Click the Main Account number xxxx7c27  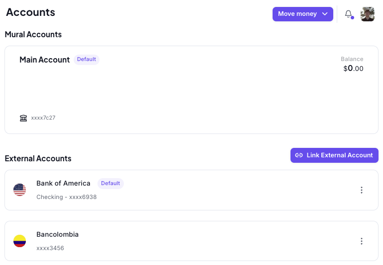click(43, 118)
